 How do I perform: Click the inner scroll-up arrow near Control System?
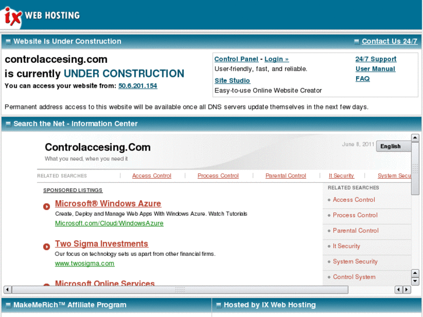(415, 273)
